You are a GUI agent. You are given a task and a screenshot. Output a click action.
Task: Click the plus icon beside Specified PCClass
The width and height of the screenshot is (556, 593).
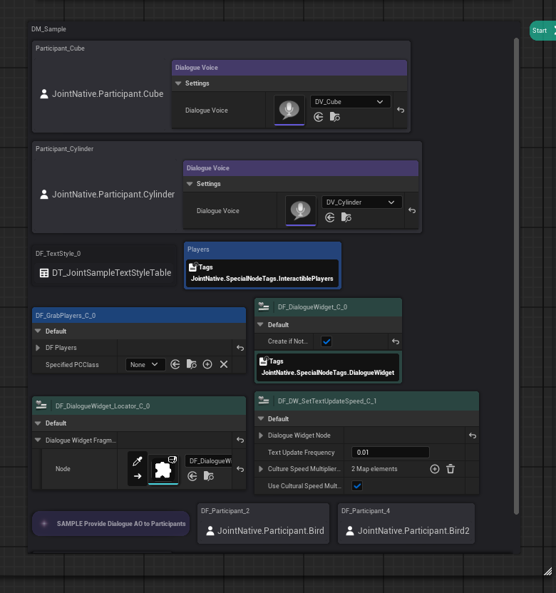click(207, 364)
